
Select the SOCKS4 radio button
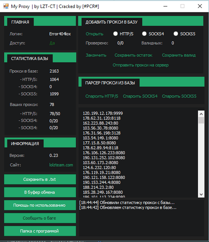tap(144, 34)
